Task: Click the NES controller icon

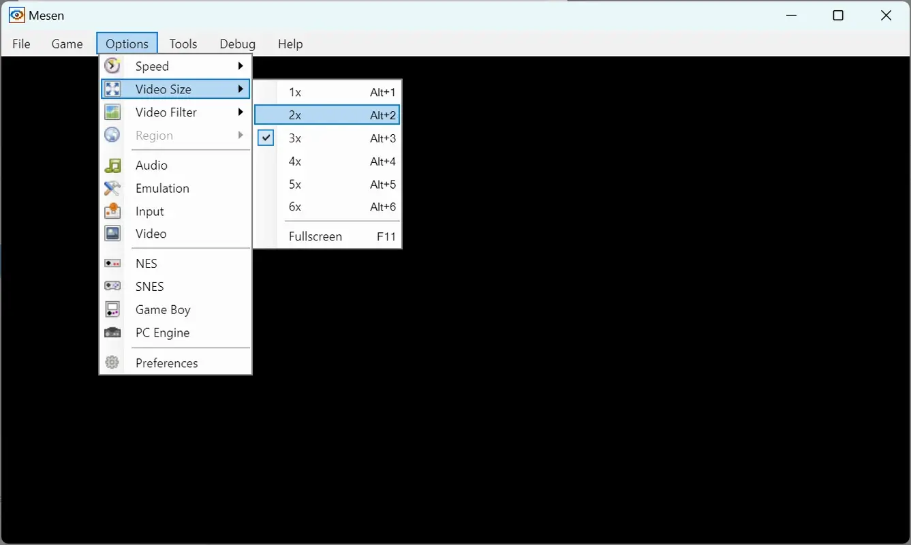Action: coord(112,262)
